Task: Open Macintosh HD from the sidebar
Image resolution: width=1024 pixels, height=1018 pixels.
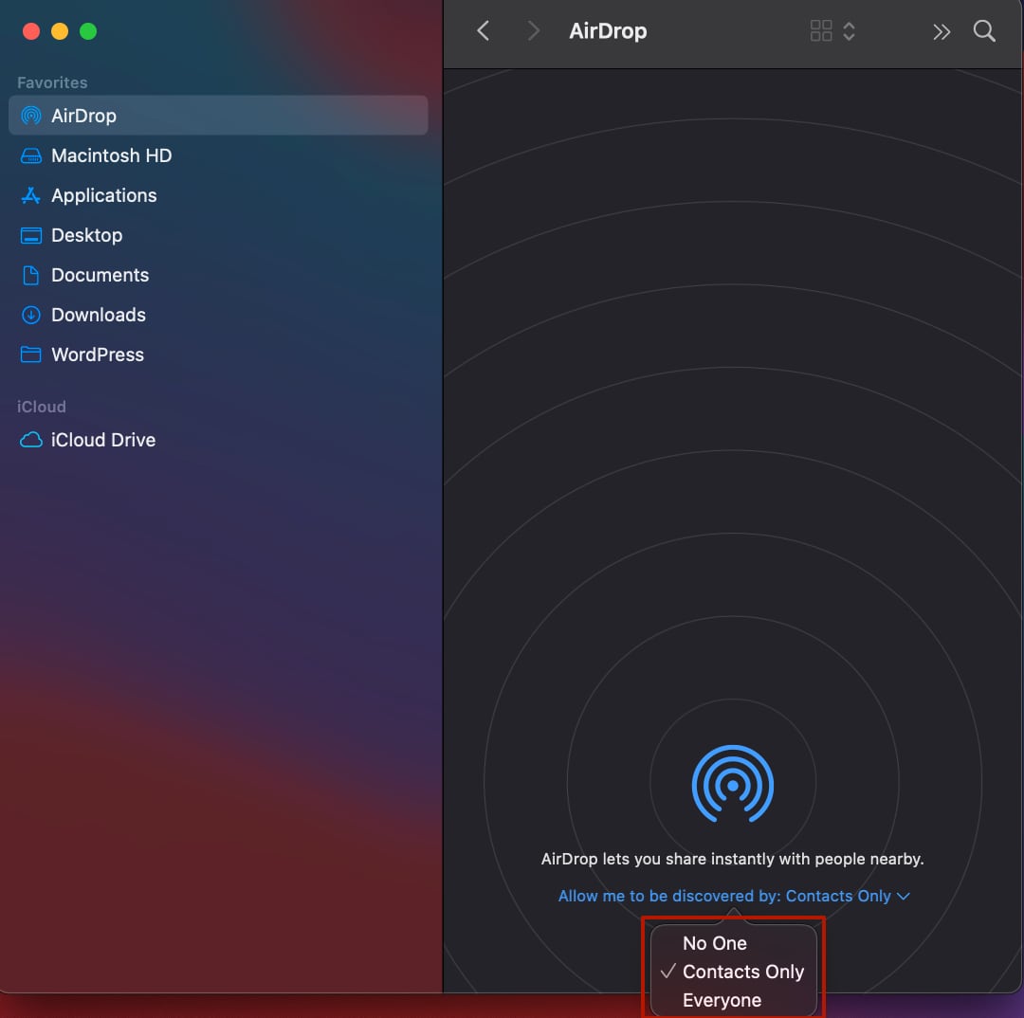Action: (111, 155)
